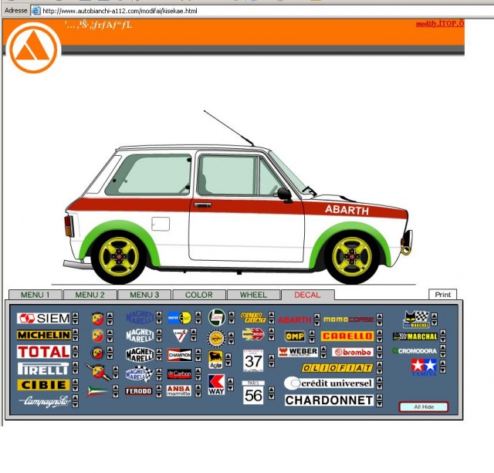Apply the number 37 plate decal
Screen dimensions: 494x473
(253, 360)
